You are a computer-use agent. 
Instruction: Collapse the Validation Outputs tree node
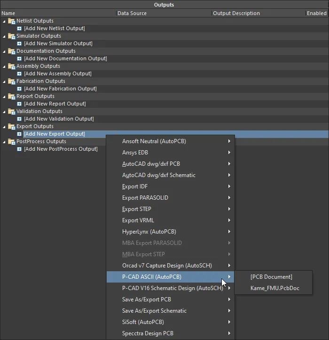point(4,112)
